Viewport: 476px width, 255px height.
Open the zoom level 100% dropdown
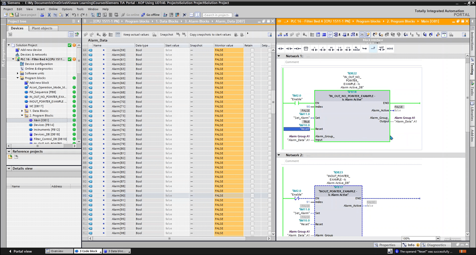click(438, 238)
